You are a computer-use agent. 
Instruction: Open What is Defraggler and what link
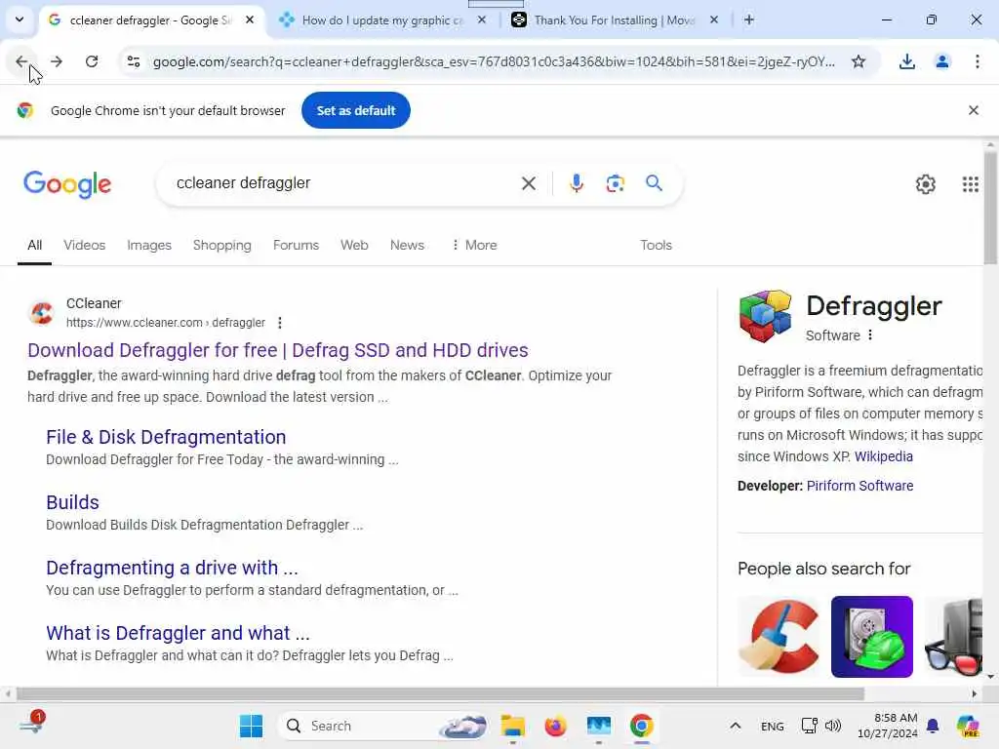click(178, 633)
